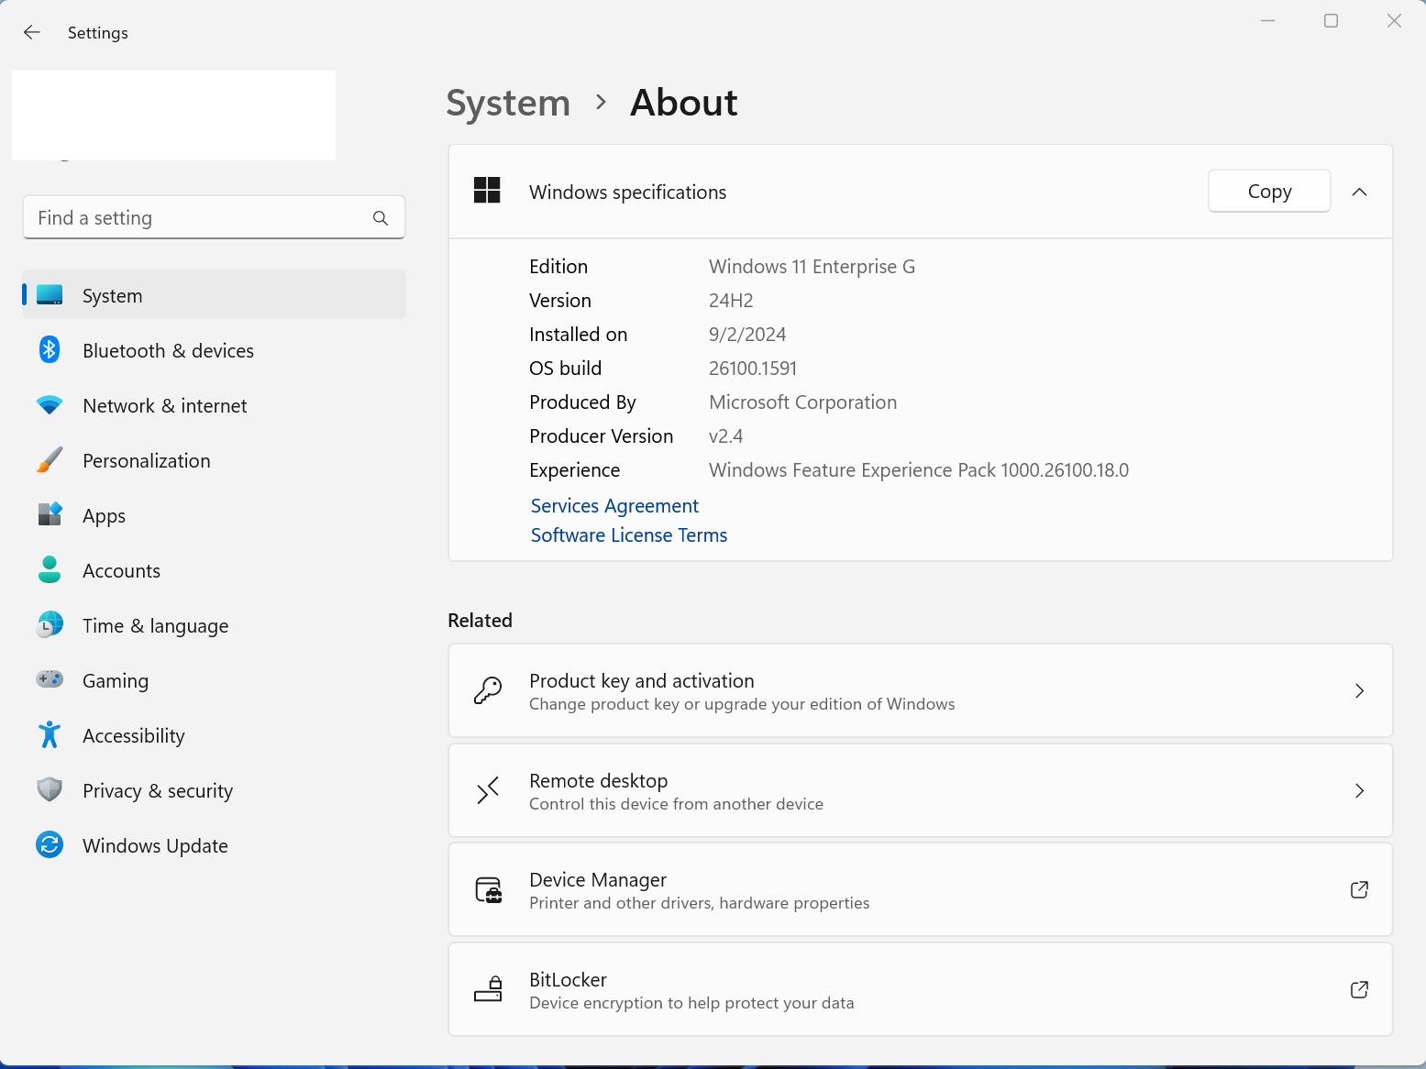Click the OS build 26100.1591 value
This screenshot has width=1426, height=1069.
tap(753, 369)
